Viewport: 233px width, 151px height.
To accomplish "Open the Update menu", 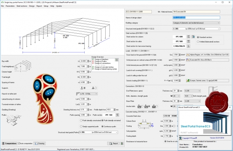I will point(59,6).
